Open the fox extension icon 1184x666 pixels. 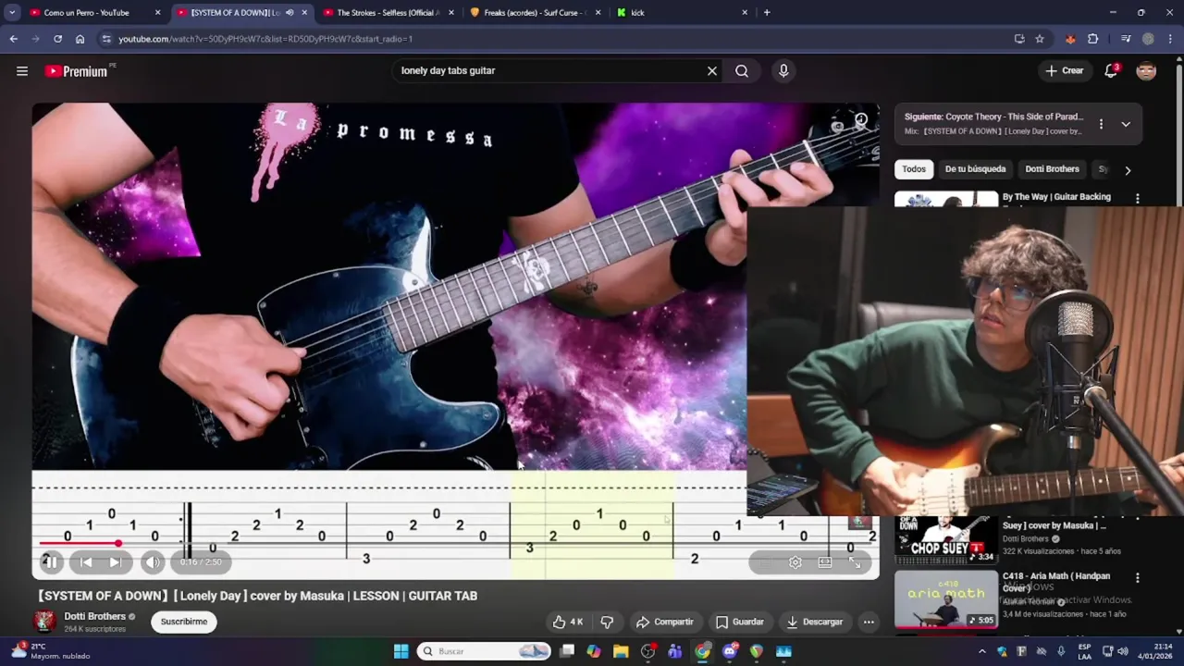click(x=1070, y=39)
